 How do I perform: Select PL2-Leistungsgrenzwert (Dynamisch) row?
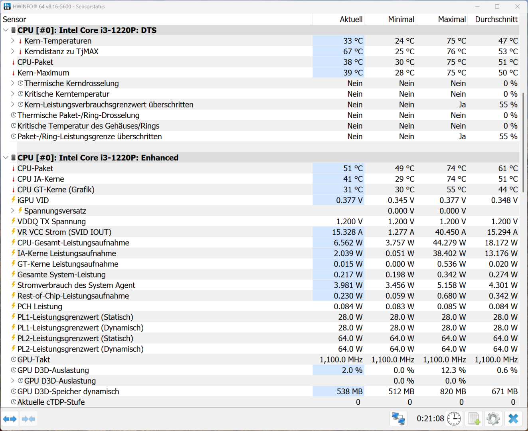(x=260, y=349)
